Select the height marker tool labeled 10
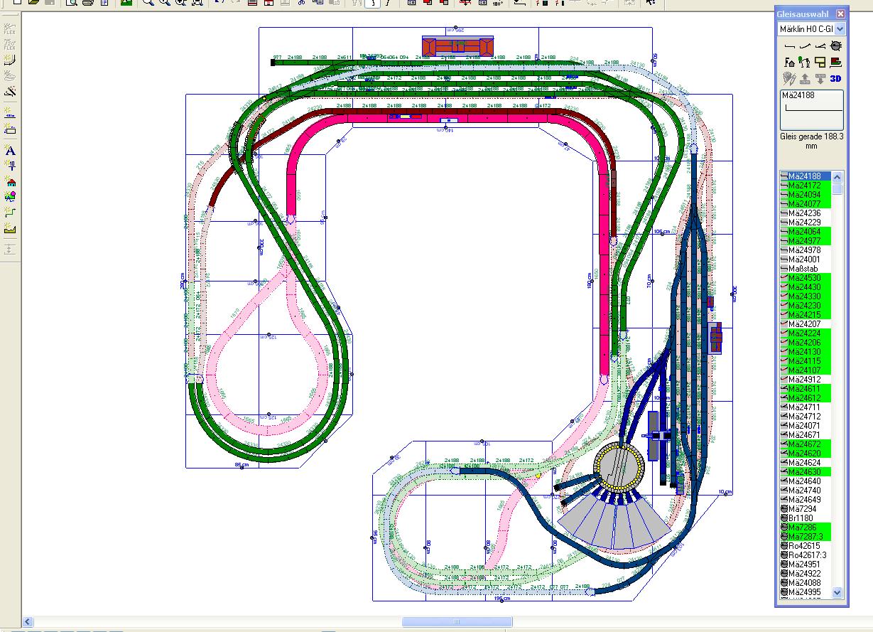873x632 pixels. point(10,166)
